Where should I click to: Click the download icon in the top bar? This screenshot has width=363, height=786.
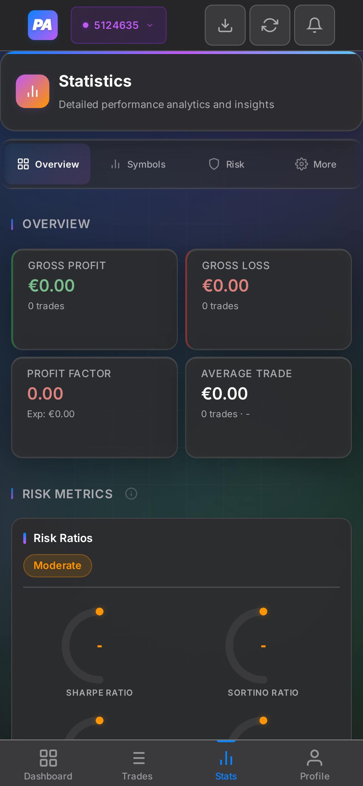(x=225, y=25)
